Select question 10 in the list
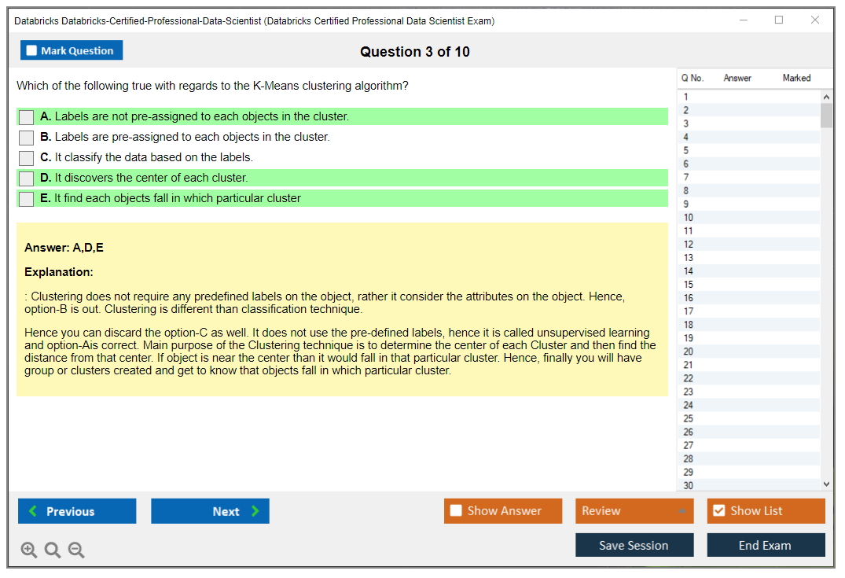Image resolution: width=845 pixels, height=578 pixels. tap(689, 218)
